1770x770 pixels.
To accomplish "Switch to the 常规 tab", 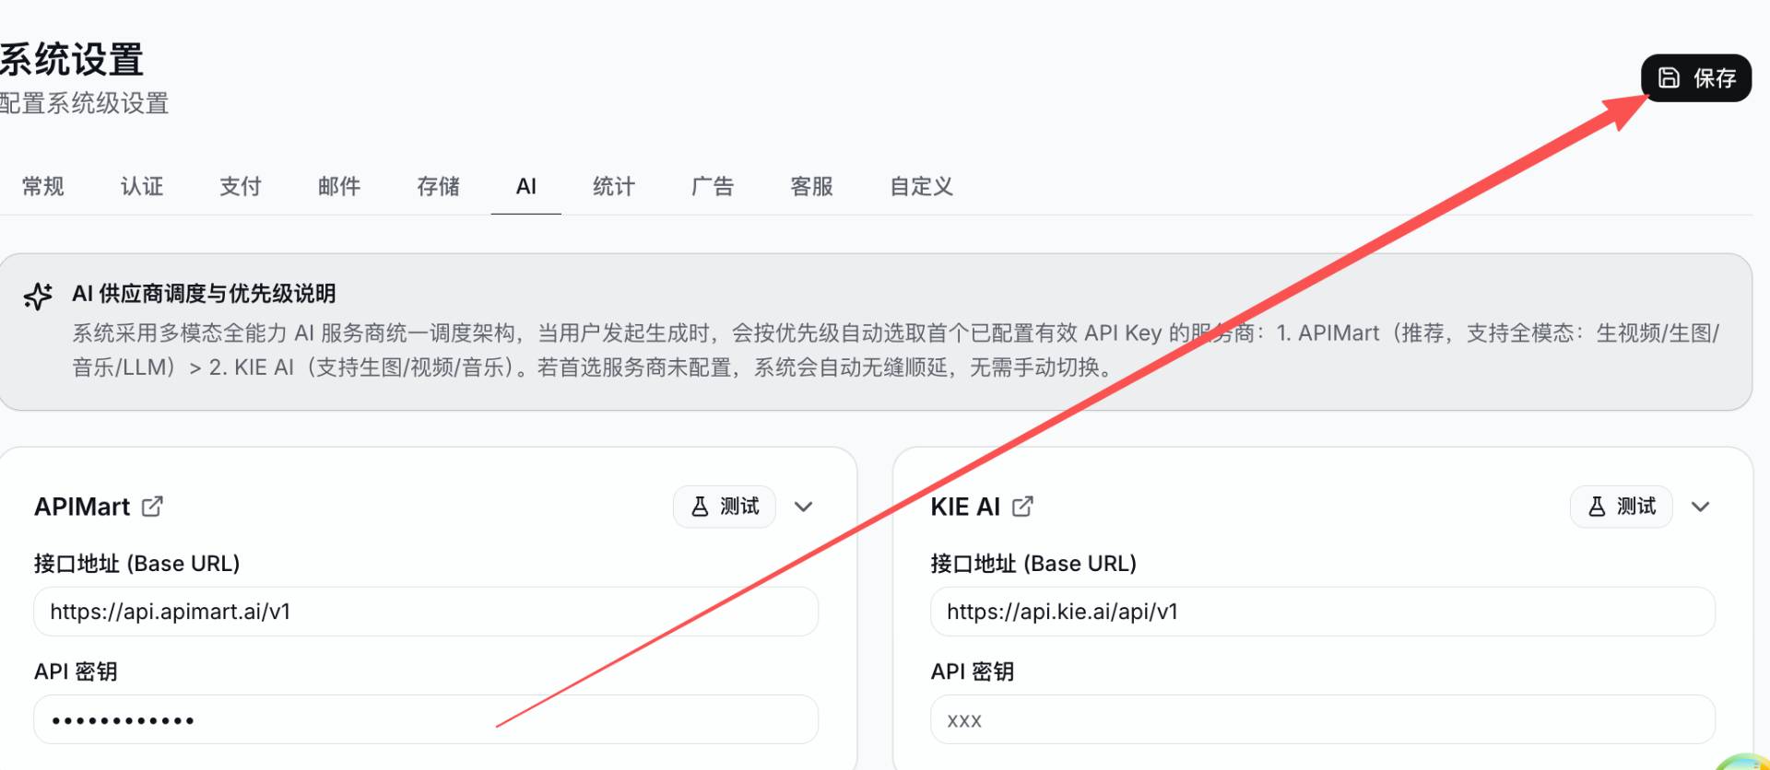I will point(42,187).
